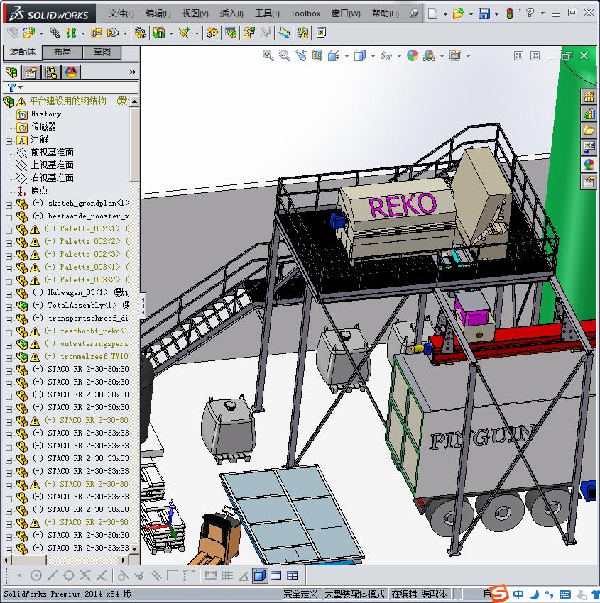Click the Rebuild traffic light icon

(x=510, y=13)
